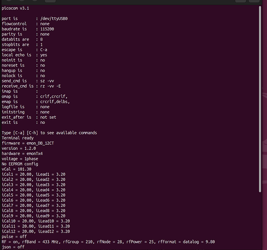Click the 'parity is' row label

point(12,34)
